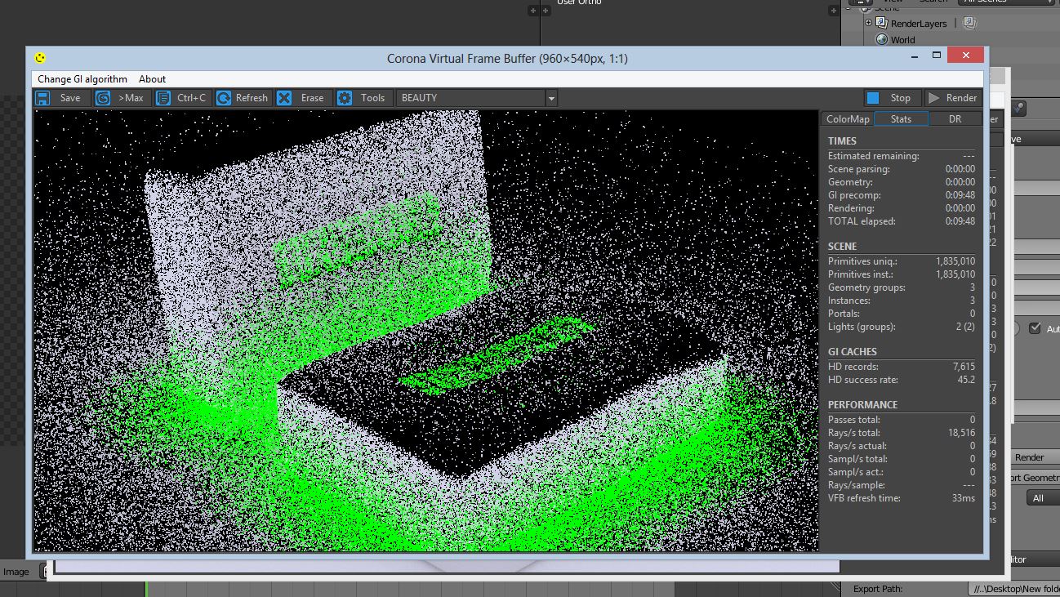Click the Save disk icon in VFB toolbar
Viewport: 1060px width, 597px height.
(x=42, y=98)
